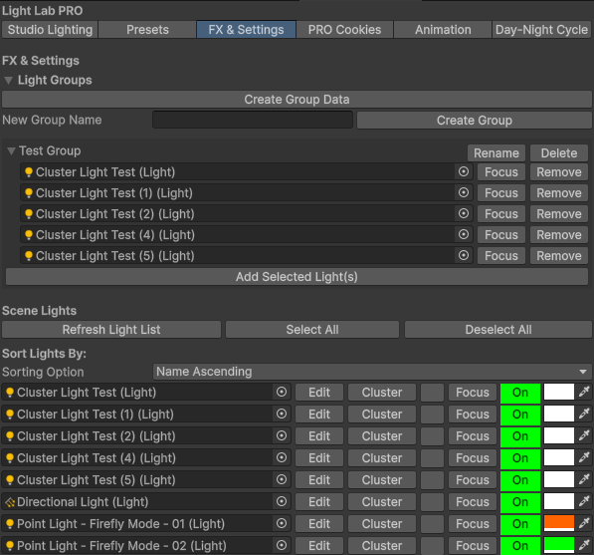Tick selection box for Directional Light row
Viewport: 594px width, 555px height.
(432, 502)
